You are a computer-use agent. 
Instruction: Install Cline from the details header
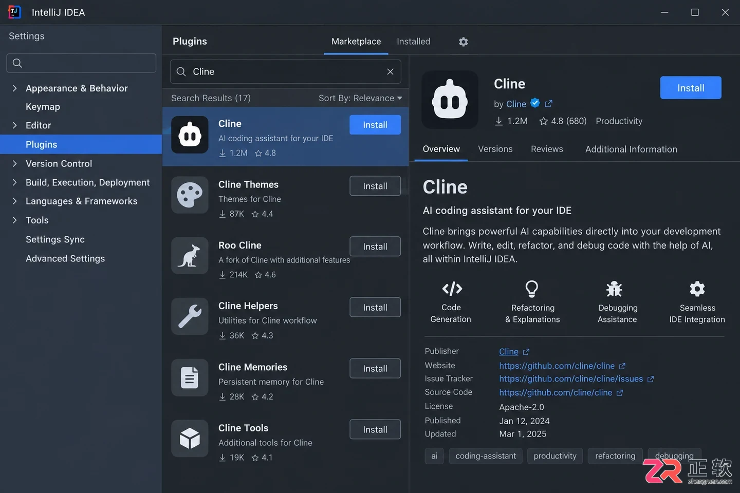[691, 88]
